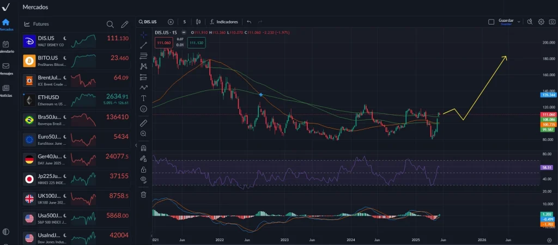The image size is (558, 245).
Task: Take a chart snapshot with the camera
Action: pyautogui.click(x=551, y=22)
